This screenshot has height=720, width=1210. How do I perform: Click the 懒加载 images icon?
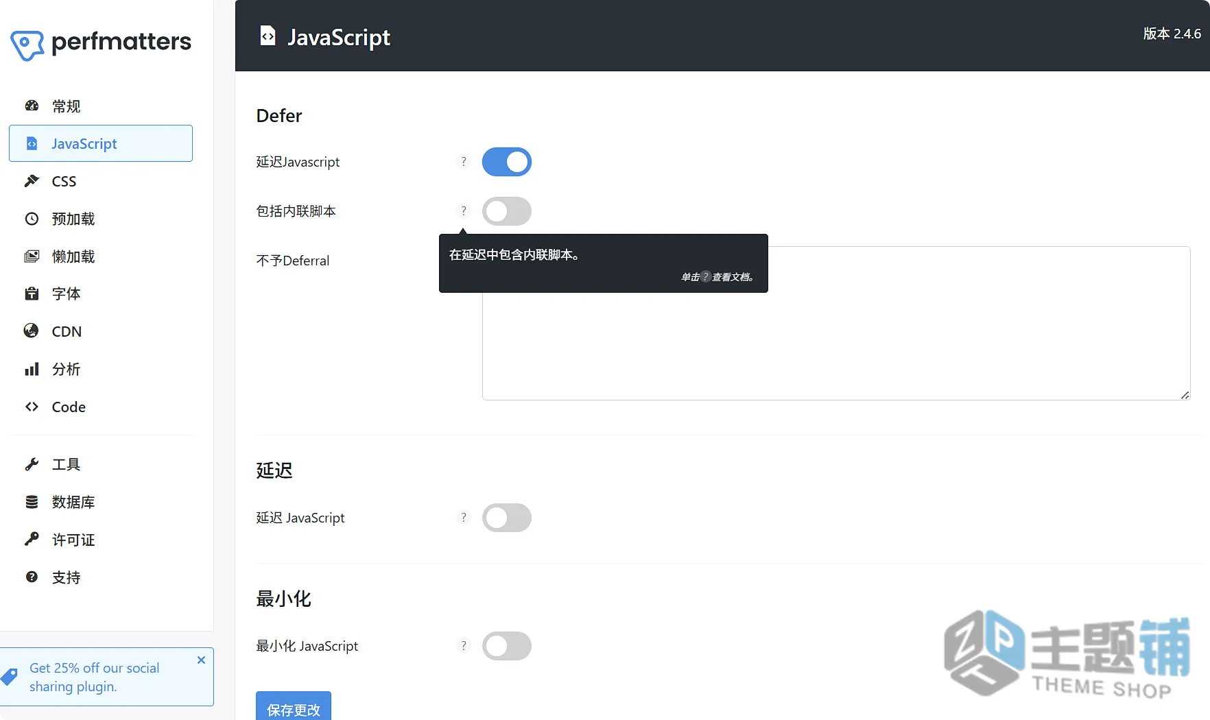[32, 256]
